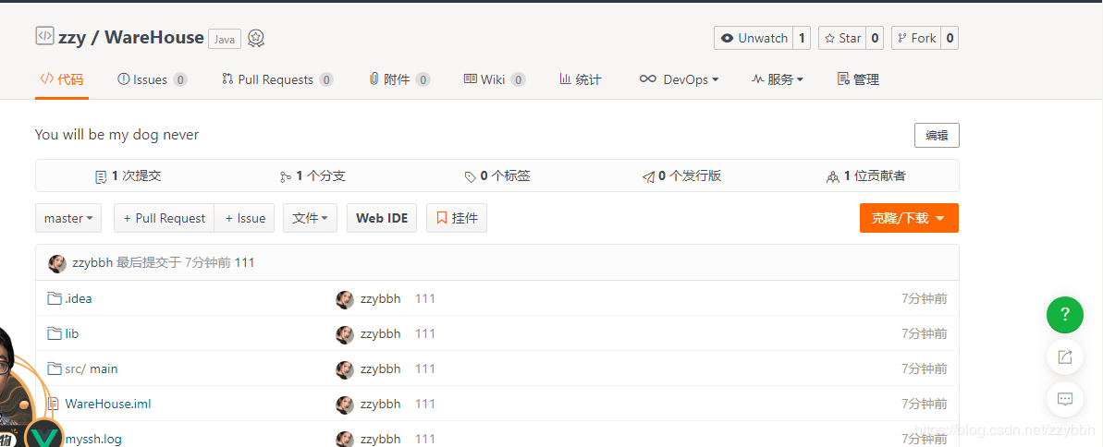Viewport: 1103px width, 447px height.
Task: Click the zzy owner name in title
Action: point(72,37)
